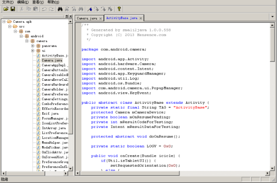Open the 文件(F) menu
Image resolution: width=277 pixels, height=183 pixels.
pyautogui.click(x=8, y=2)
